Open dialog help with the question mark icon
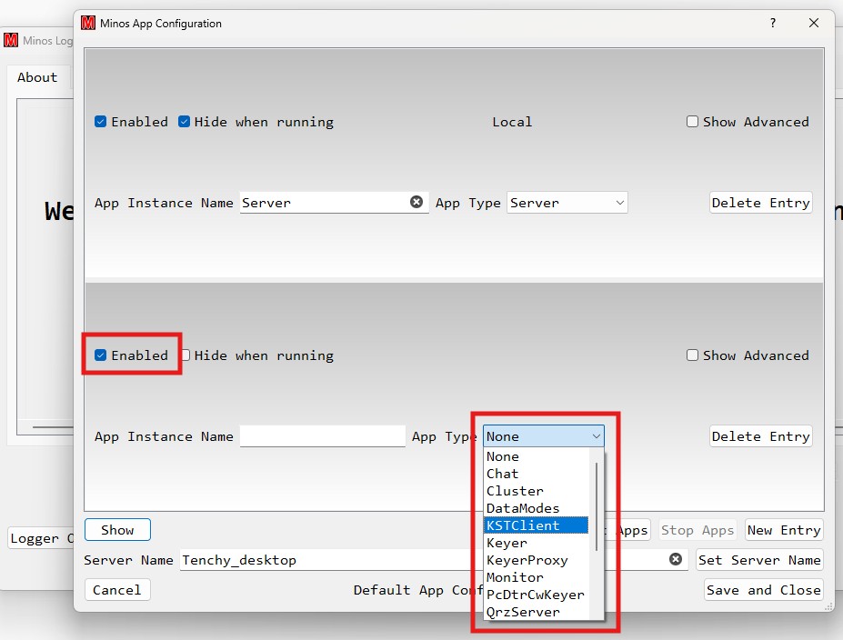 772,23
